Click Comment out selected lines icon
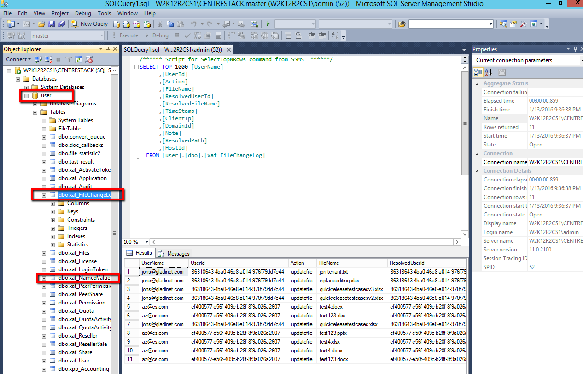Viewport: 583px width, 374px height. click(x=288, y=35)
